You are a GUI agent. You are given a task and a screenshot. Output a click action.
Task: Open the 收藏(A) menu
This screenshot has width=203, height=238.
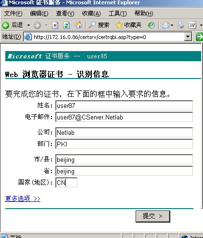(91, 13)
